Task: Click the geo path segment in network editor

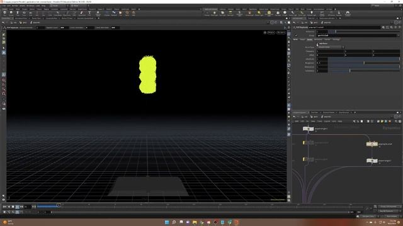Action: pos(315,117)
